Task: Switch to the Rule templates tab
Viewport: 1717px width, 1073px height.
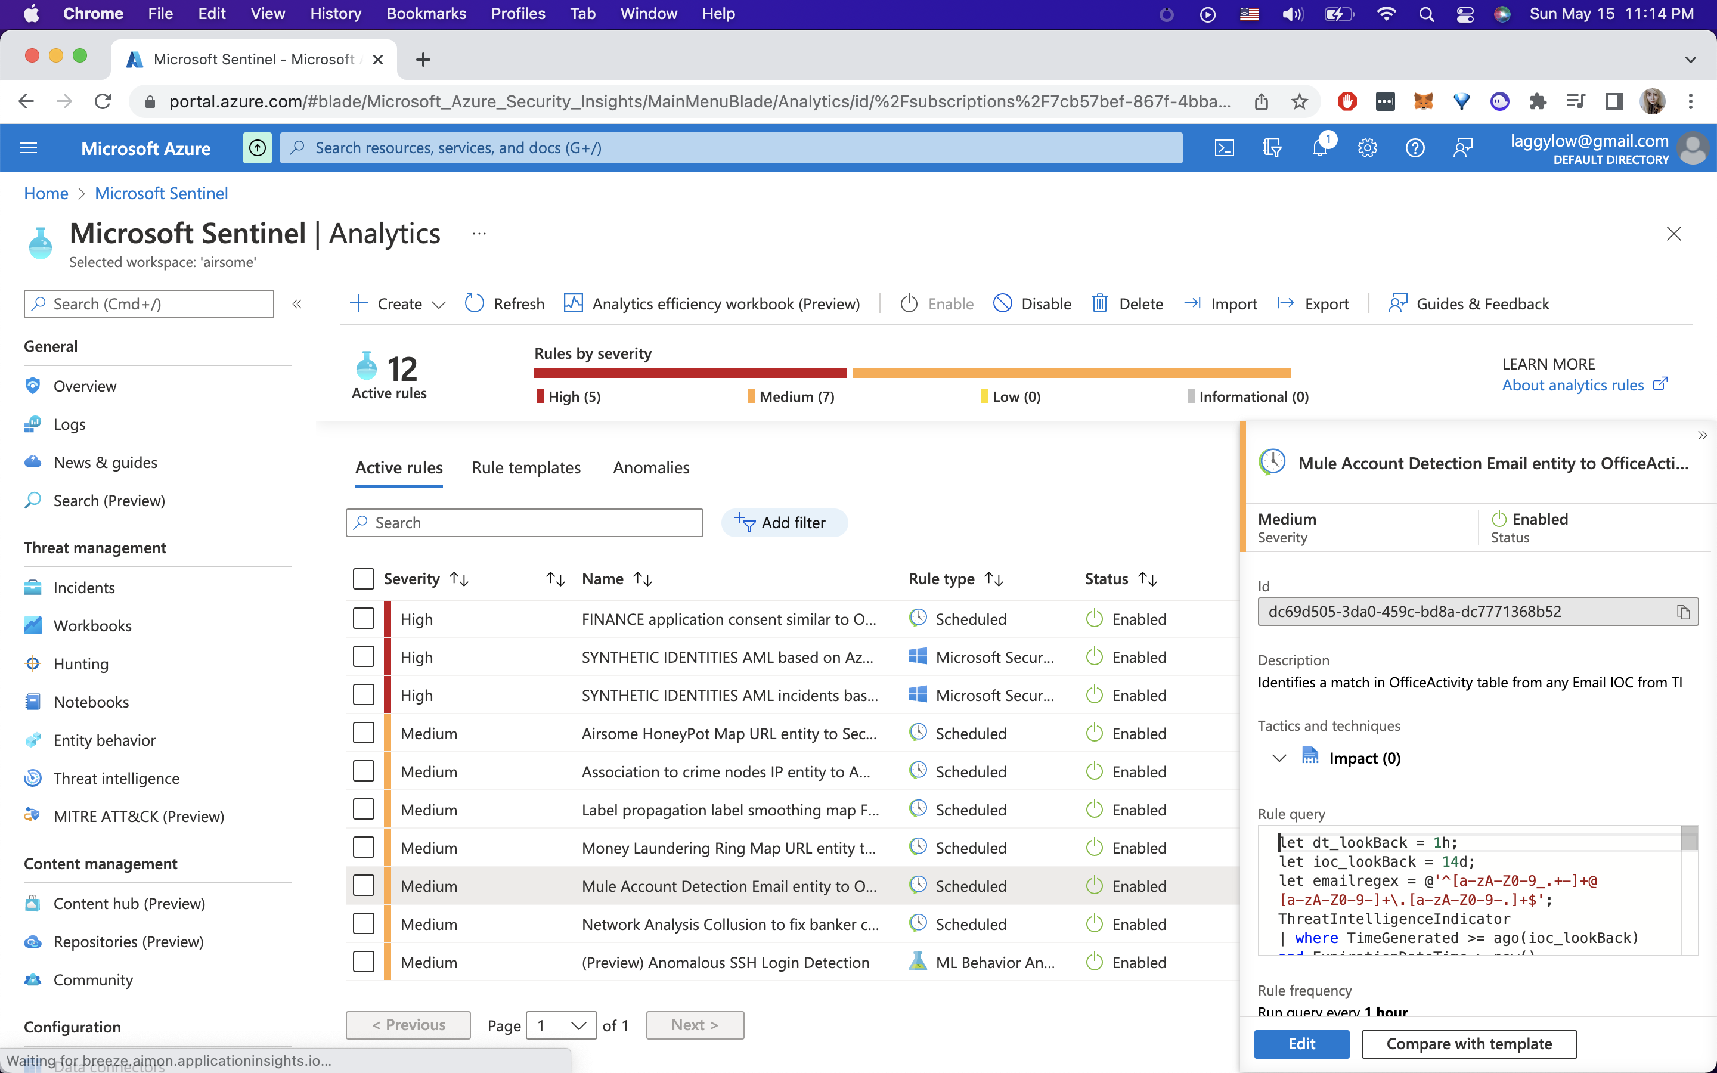Action: pos(526,468)
